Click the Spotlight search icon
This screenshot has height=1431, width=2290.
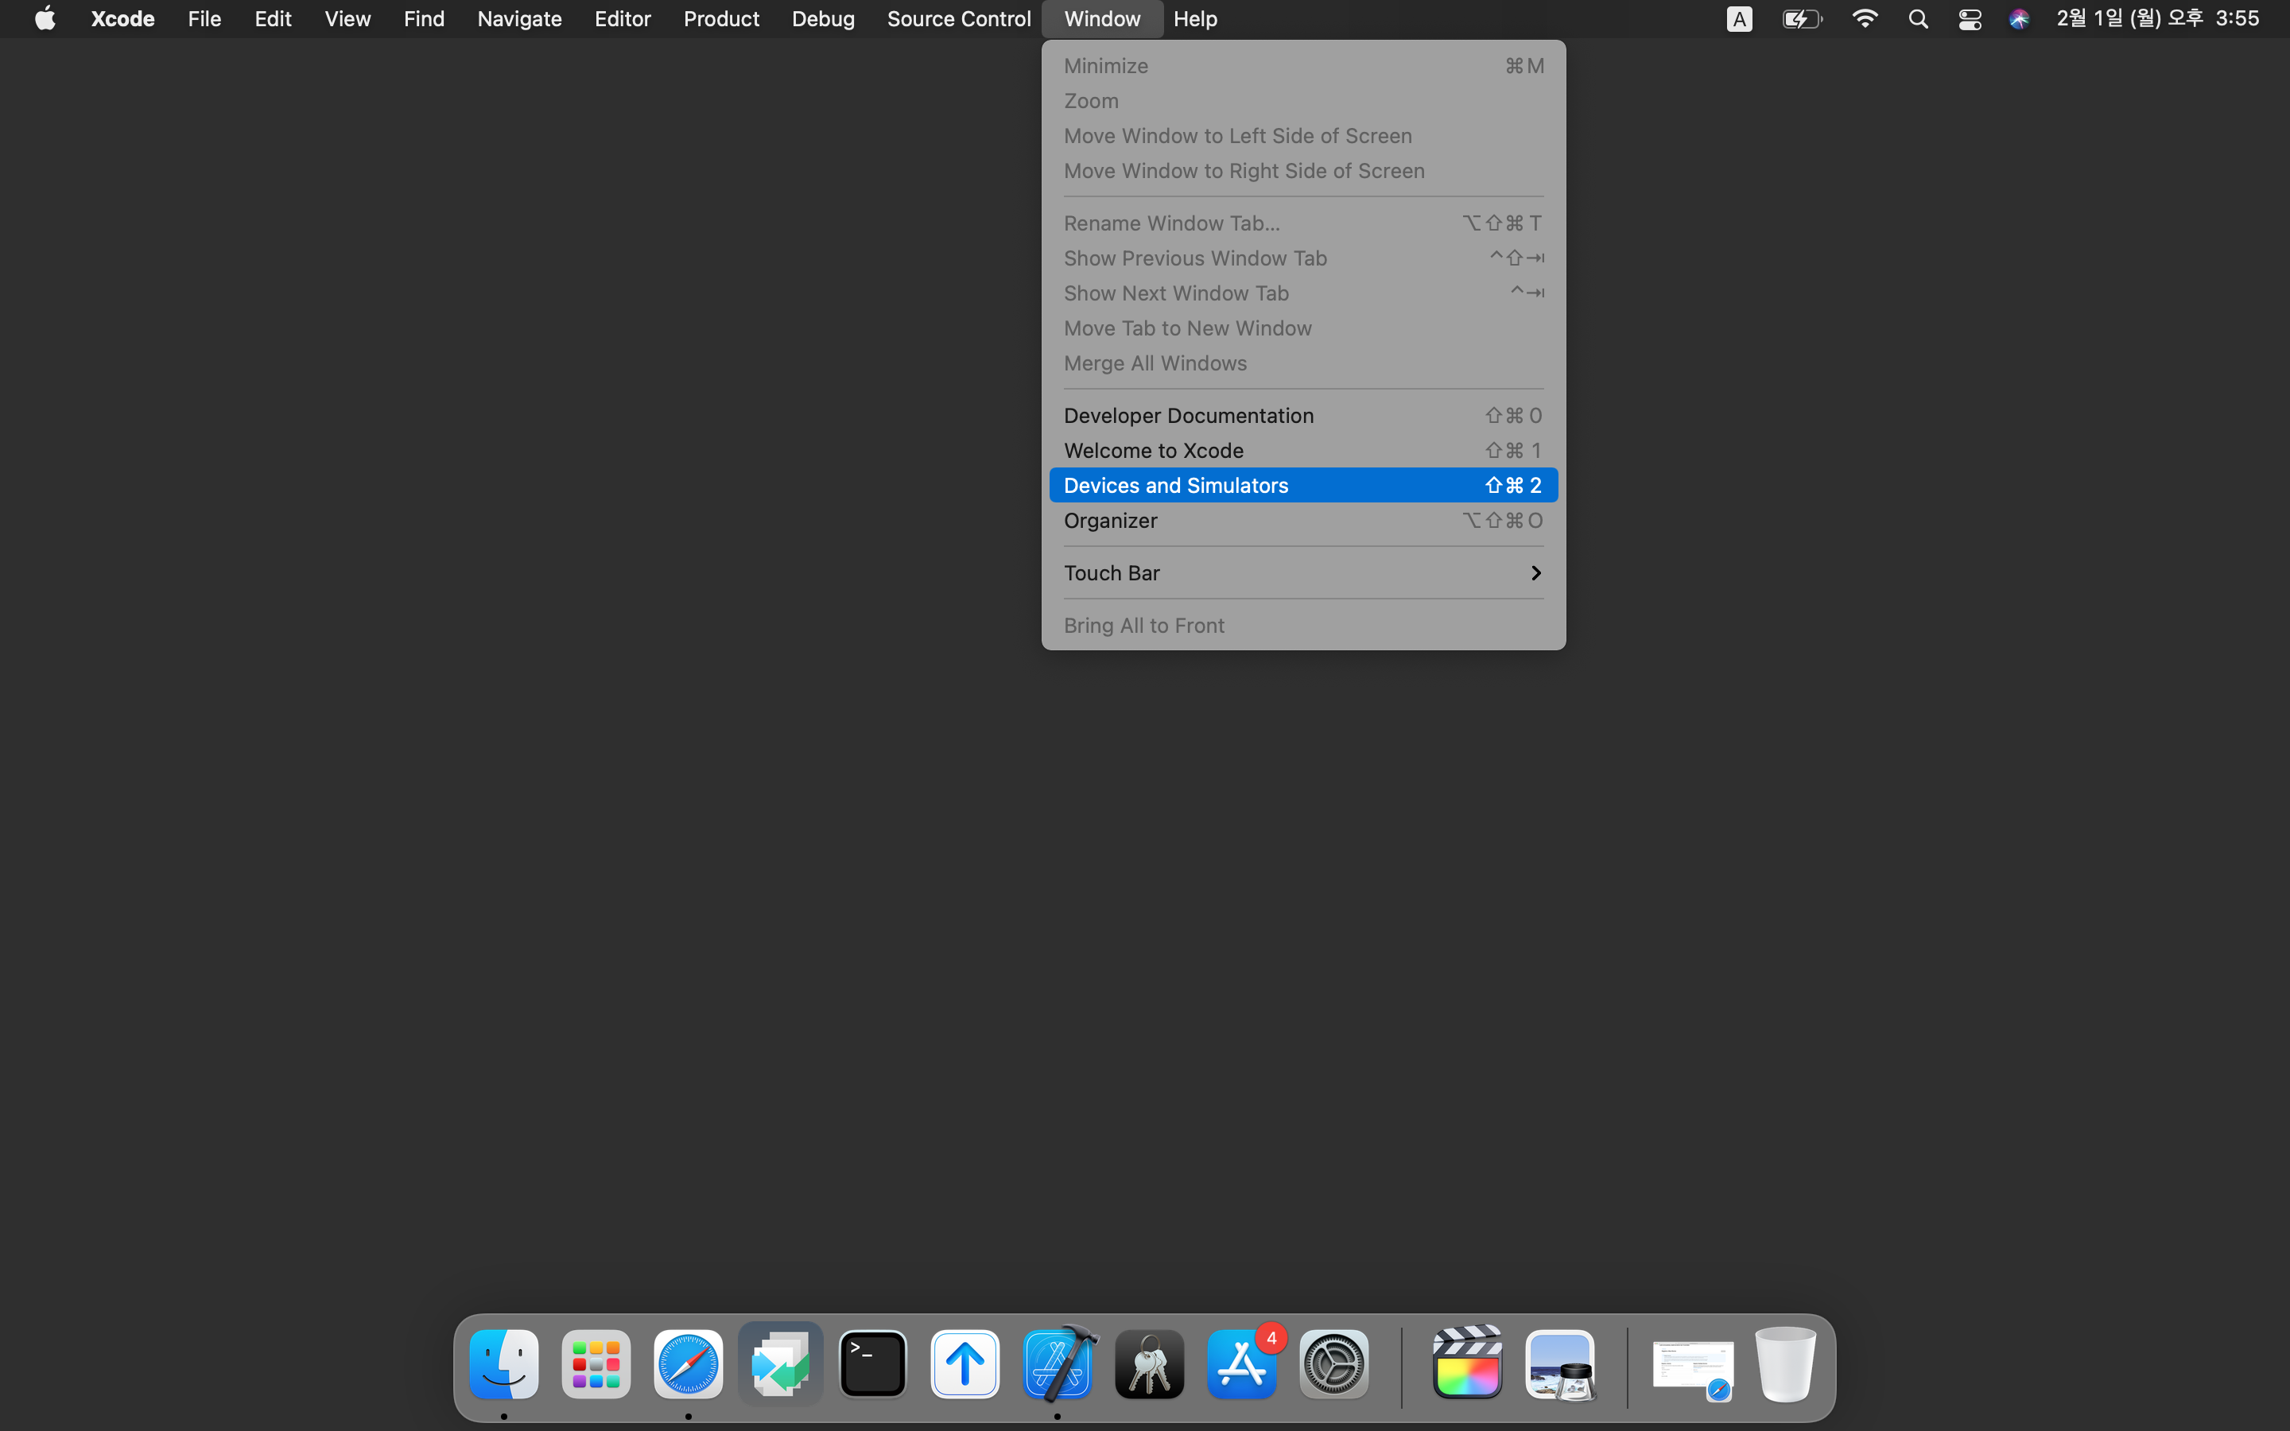pyautogui.click(x=1917, y=19)
